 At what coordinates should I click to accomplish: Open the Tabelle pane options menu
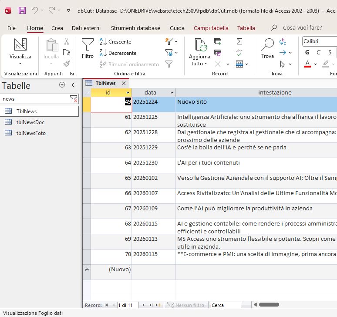tap(62, 85)
